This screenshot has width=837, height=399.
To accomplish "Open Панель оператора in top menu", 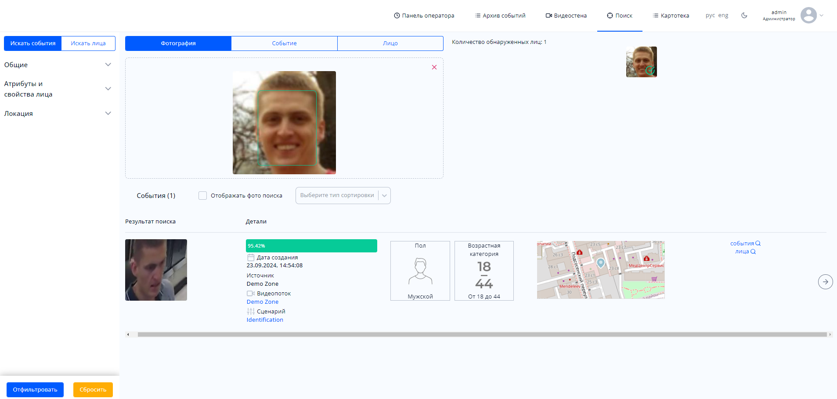I will (x=424, y=15).
